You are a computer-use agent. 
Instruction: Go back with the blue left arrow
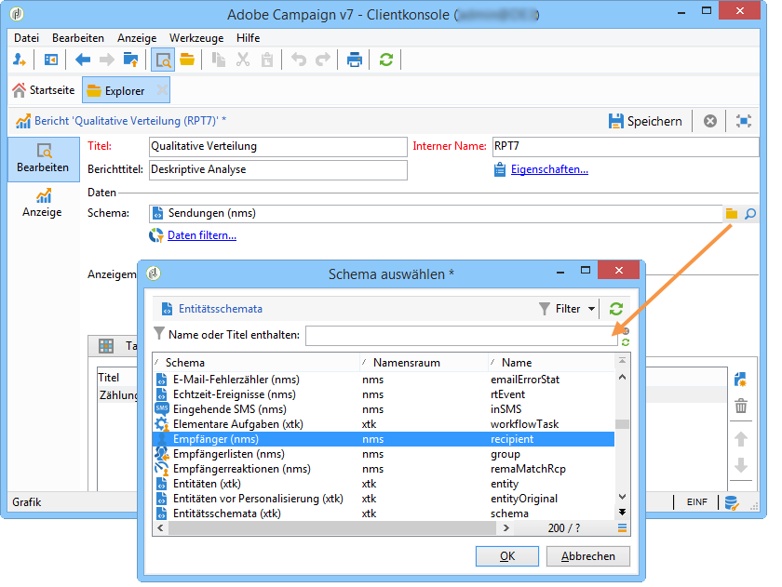click(x=82, y=60)
